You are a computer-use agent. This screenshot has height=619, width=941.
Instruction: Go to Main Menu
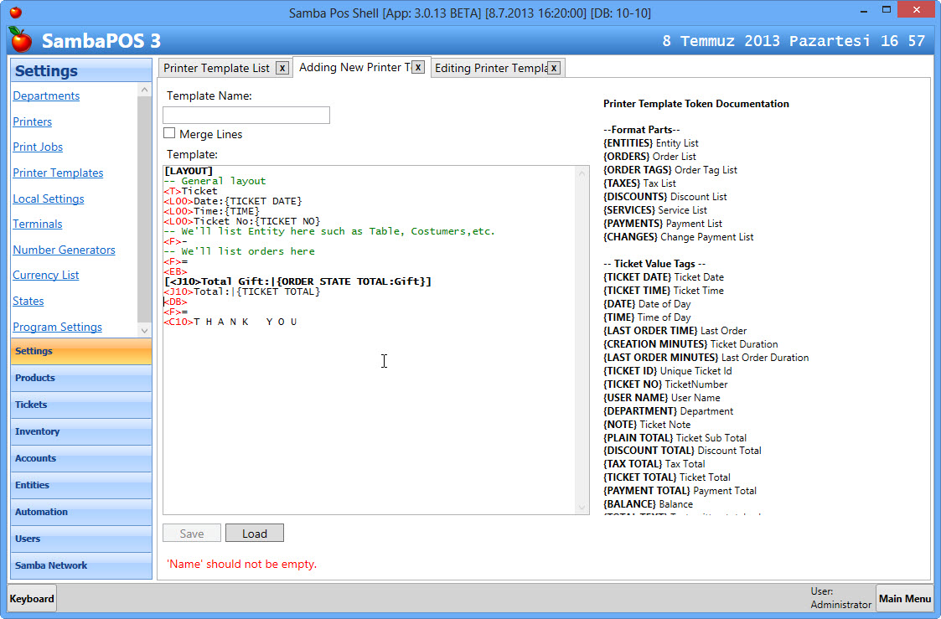pyautogui.click(x=904, y=598)
